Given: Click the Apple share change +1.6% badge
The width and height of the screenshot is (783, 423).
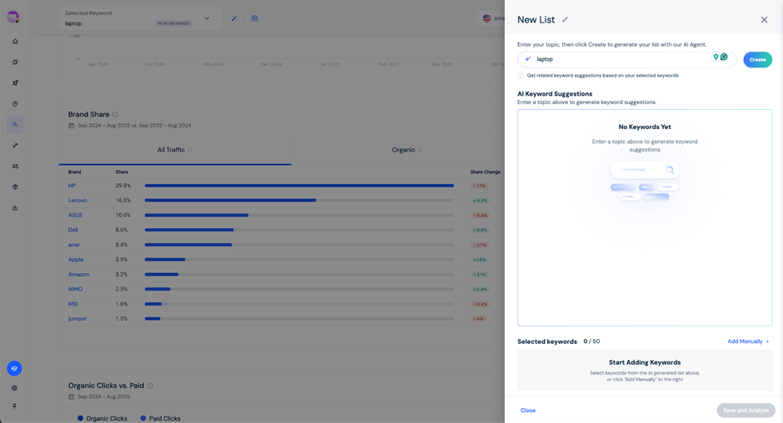Looking at the screenshot, I should (480, 260).
